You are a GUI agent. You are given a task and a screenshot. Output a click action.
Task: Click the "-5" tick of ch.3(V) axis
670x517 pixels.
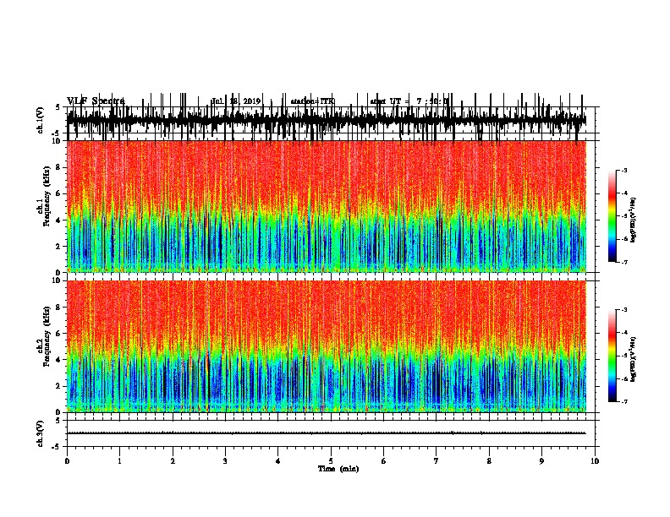pyautogui.click(x=57, y=447)
